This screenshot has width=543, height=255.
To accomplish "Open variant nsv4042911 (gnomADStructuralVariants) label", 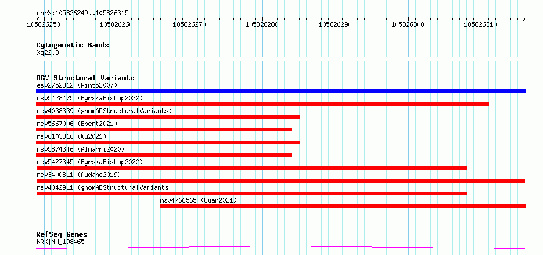I will pos(104,187).
